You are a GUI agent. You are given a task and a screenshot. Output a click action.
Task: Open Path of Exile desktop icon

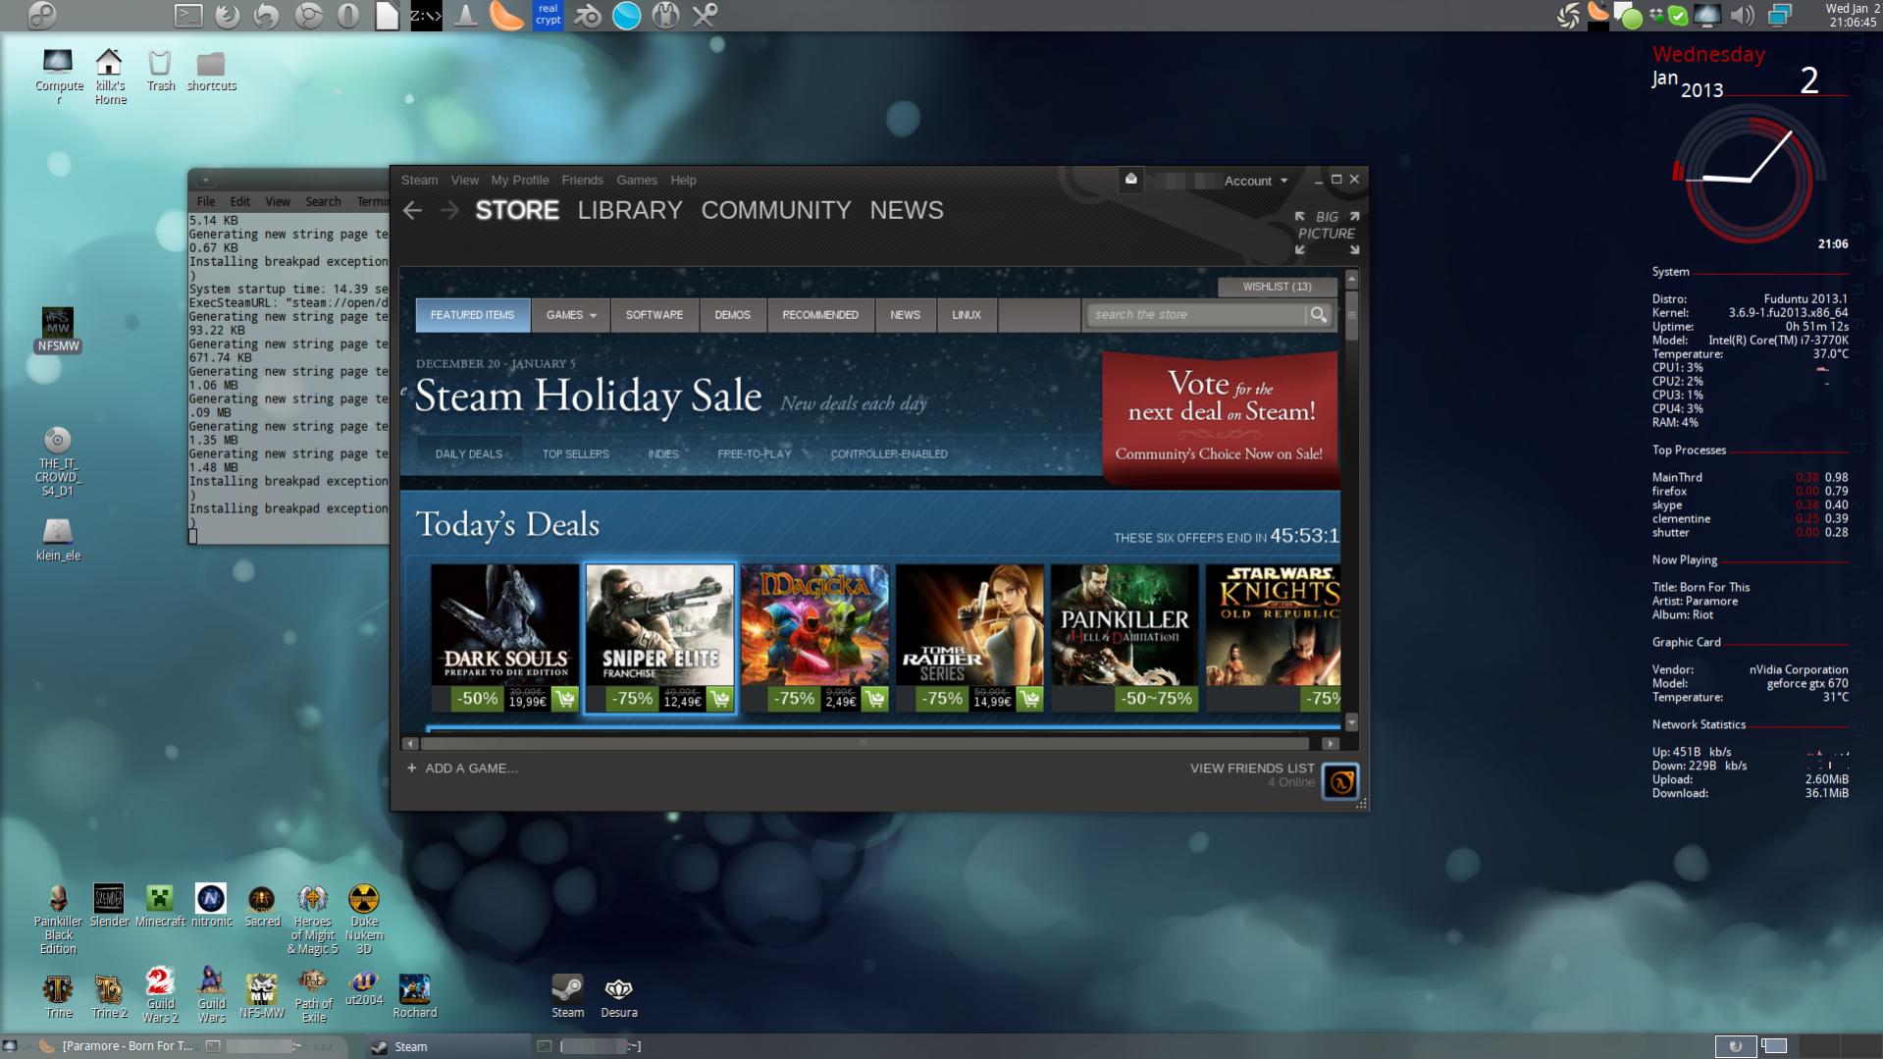click(x=313, y=995)
